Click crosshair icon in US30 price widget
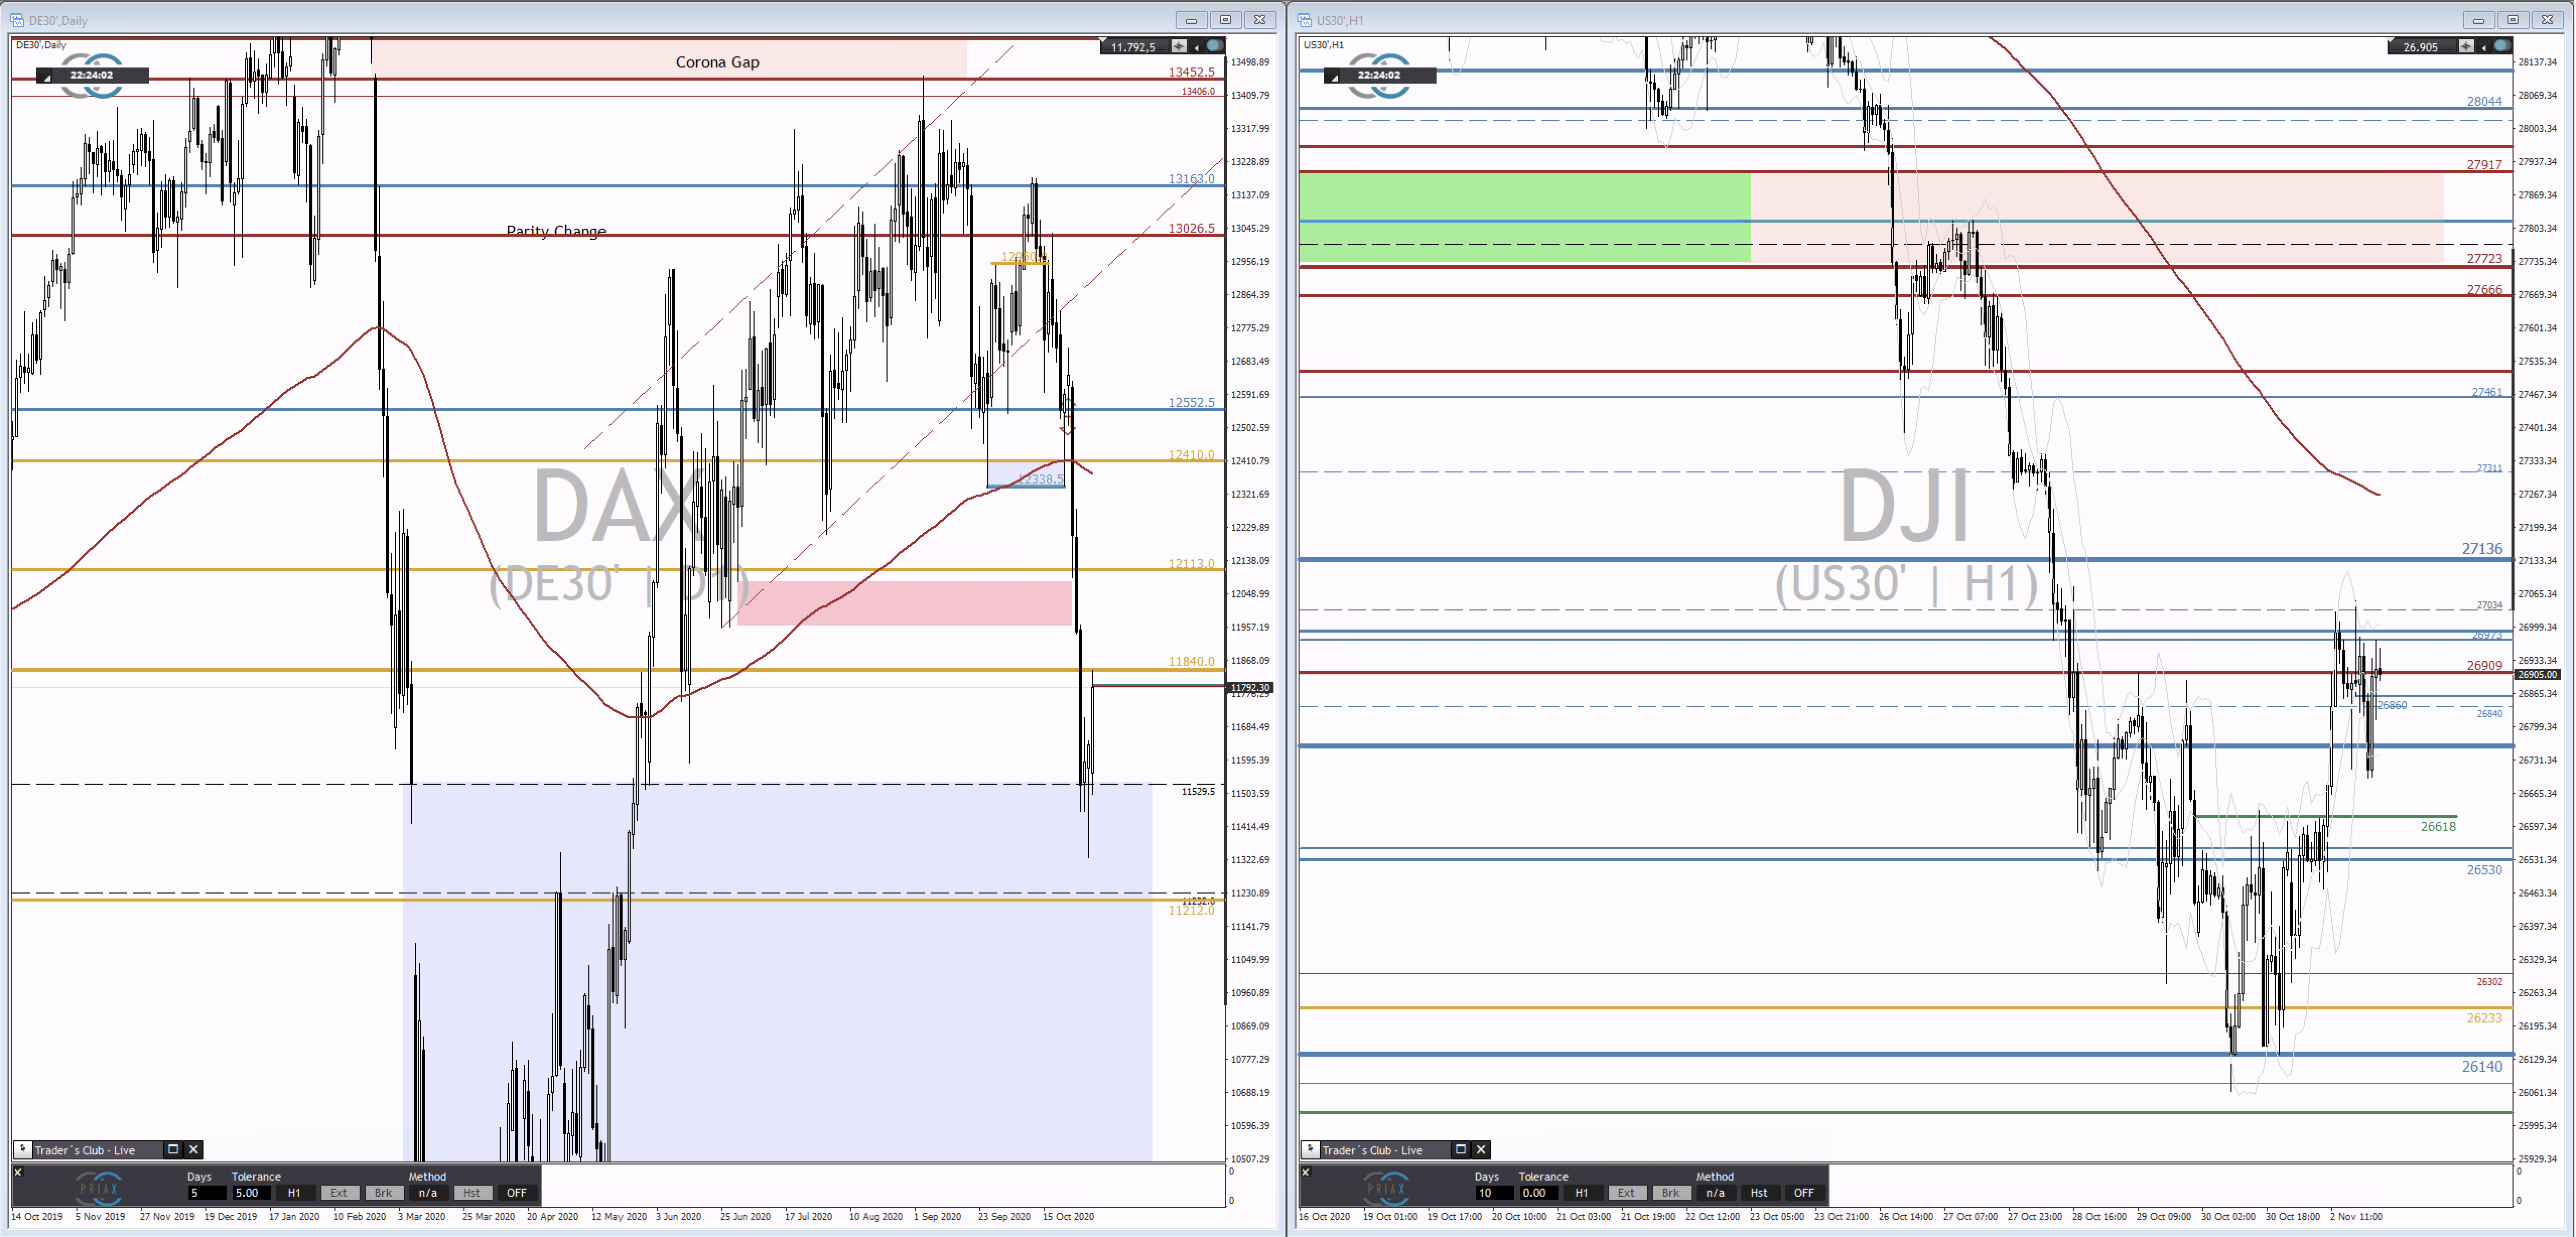Viewport: 2576px width, 1237px height. [2467, 46]
